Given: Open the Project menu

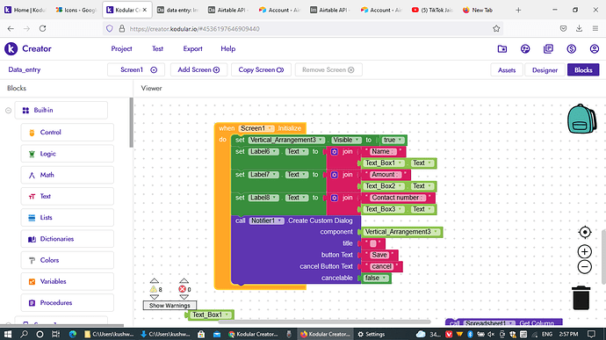Looking at the screenshot, I should coord(121,48).
